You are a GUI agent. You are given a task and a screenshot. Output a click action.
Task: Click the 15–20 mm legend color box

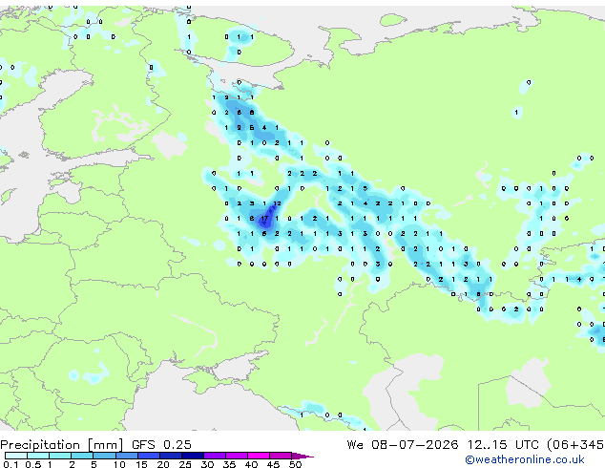tap(148, 456)
